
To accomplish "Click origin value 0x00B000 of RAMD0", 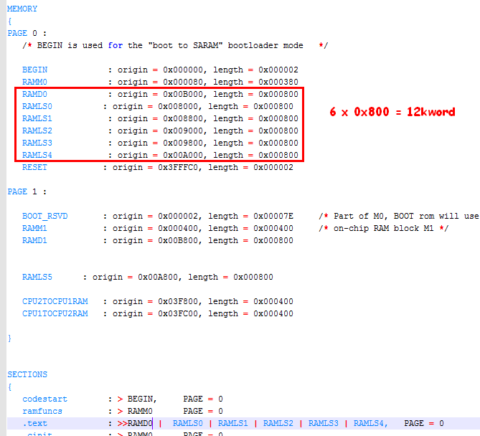I will [183, 94].
